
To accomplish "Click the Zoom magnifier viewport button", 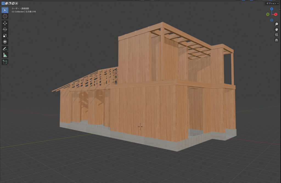I will [x=277, y=24].
